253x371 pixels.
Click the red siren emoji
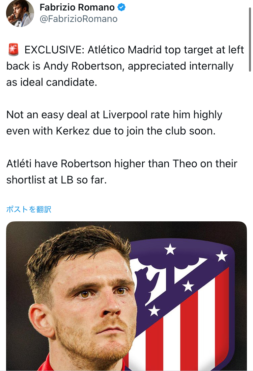13,49
